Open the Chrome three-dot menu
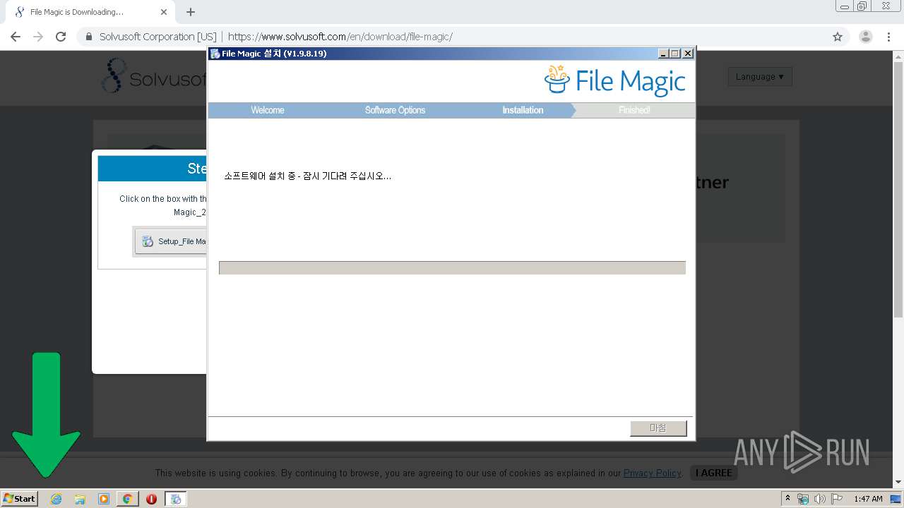Screen dimensions: 904x508 888,37
